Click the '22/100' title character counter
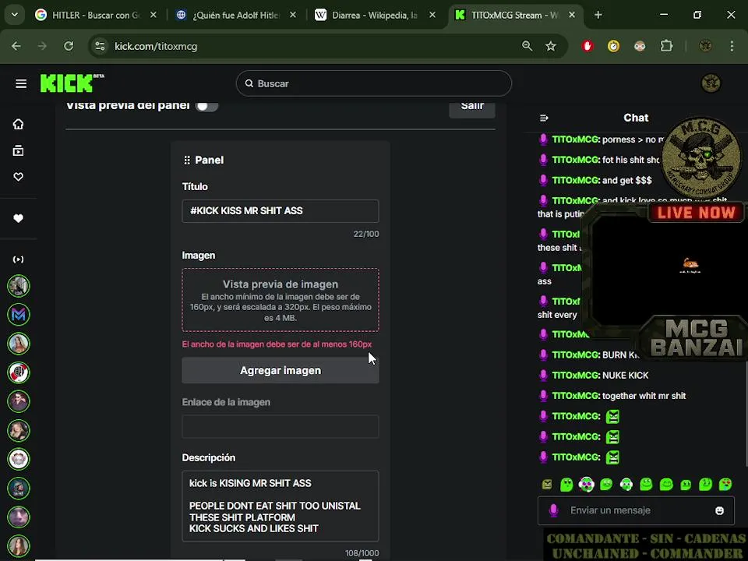Screen dimensions: 748x561 point(366,235)
